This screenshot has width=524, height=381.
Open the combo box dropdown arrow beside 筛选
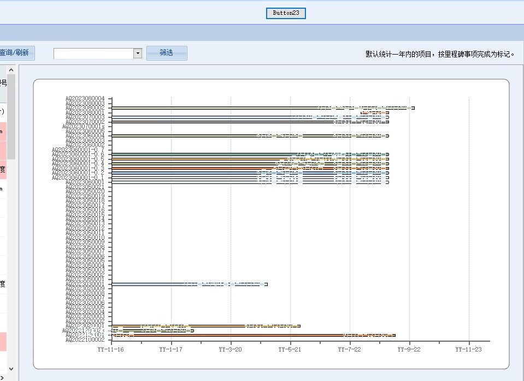coord(138,53)
